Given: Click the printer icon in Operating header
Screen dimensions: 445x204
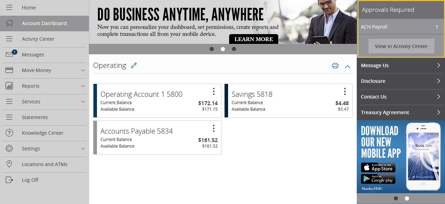Looking at the screenshot, I should [335, 66].
